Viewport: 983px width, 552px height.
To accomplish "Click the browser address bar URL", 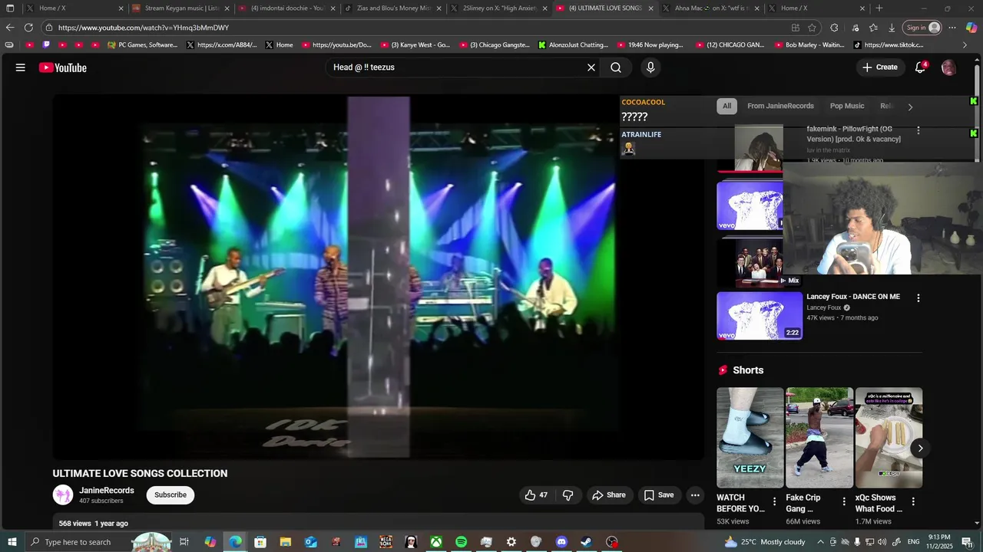I will 144,28.
